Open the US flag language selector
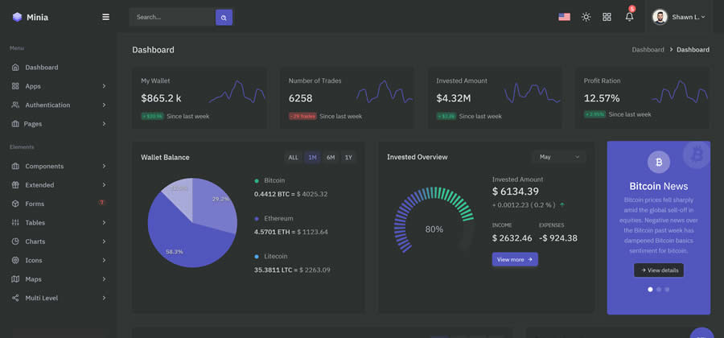Image resolution: width=724 pixels, height=338 pixels. pos(564,17)
